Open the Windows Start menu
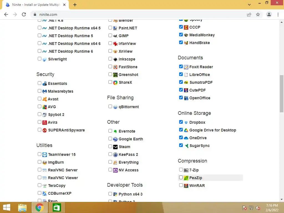Image resolution: width=284 pixels, height=213 pixels. click(7, 207)
